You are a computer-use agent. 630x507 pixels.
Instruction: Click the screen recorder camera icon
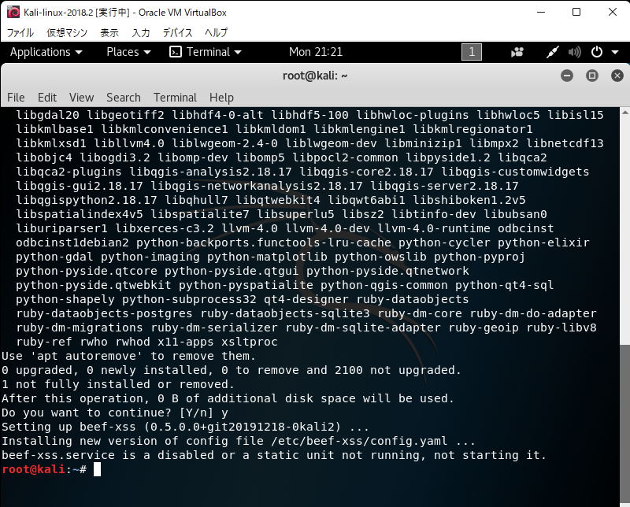click(x=517, y=52)
